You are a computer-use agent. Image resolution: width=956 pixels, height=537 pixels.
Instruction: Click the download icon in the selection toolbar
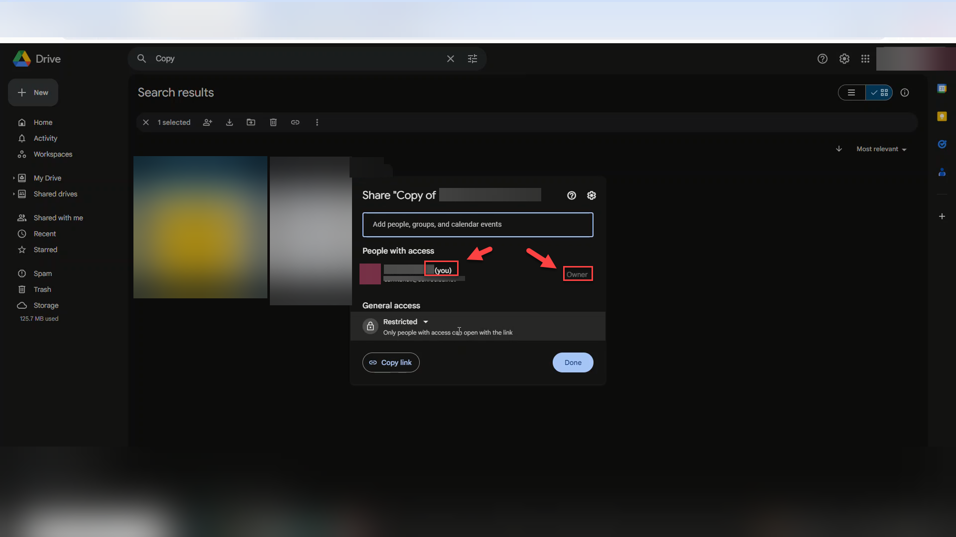pos(230,122)
